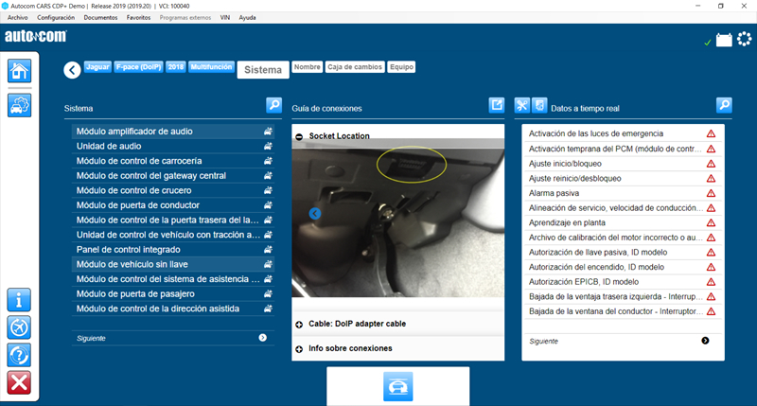Open the vehicle diagnostics sidebar icon

(x=19, y=105)
